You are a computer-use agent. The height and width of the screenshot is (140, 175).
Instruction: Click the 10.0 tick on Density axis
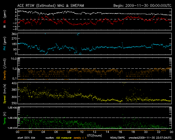click(x=12, y=59)
